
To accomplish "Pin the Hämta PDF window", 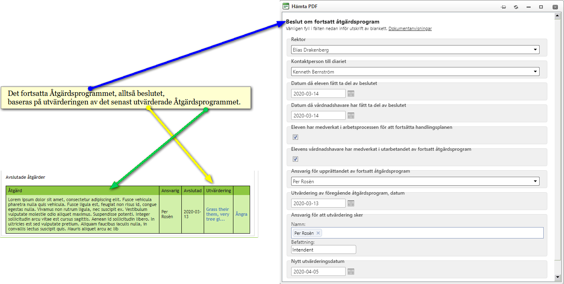I will pos(503,7).
